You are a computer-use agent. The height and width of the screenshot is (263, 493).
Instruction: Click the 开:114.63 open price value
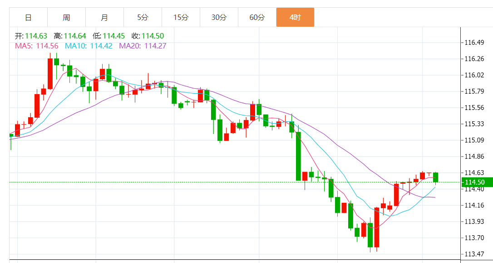[31, 36]
